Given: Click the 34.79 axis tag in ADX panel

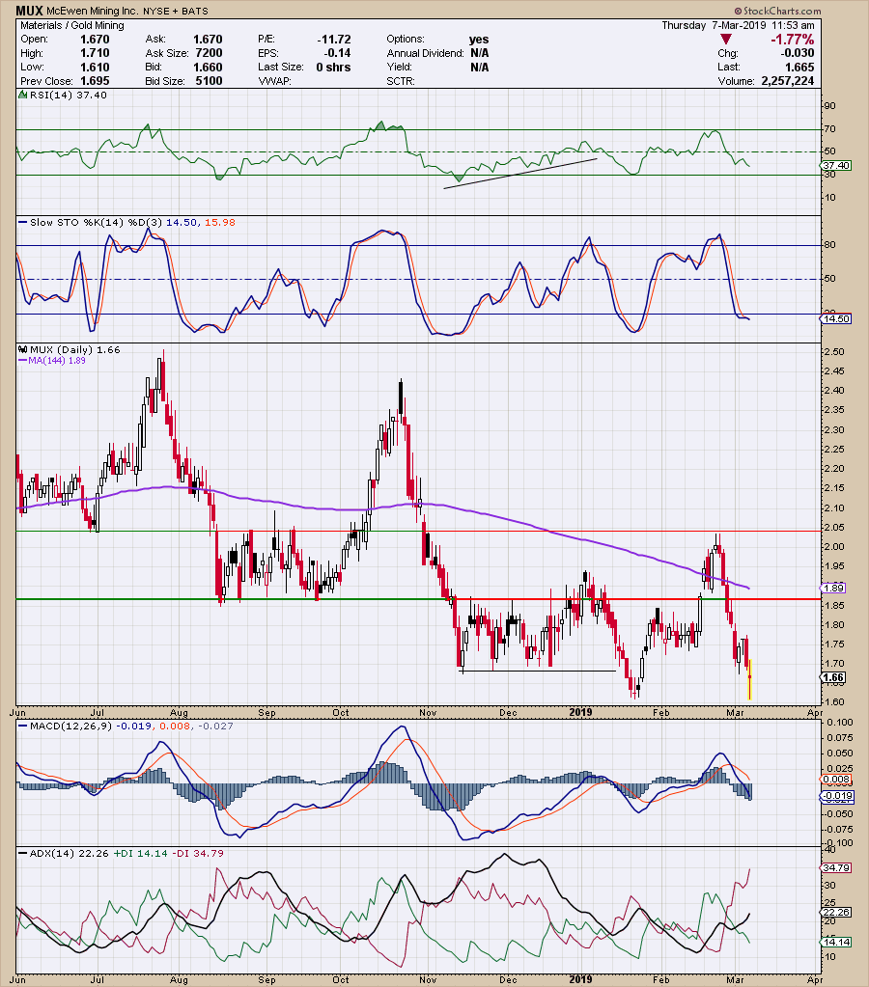Looking at the screenshot, I should (835, 868).
